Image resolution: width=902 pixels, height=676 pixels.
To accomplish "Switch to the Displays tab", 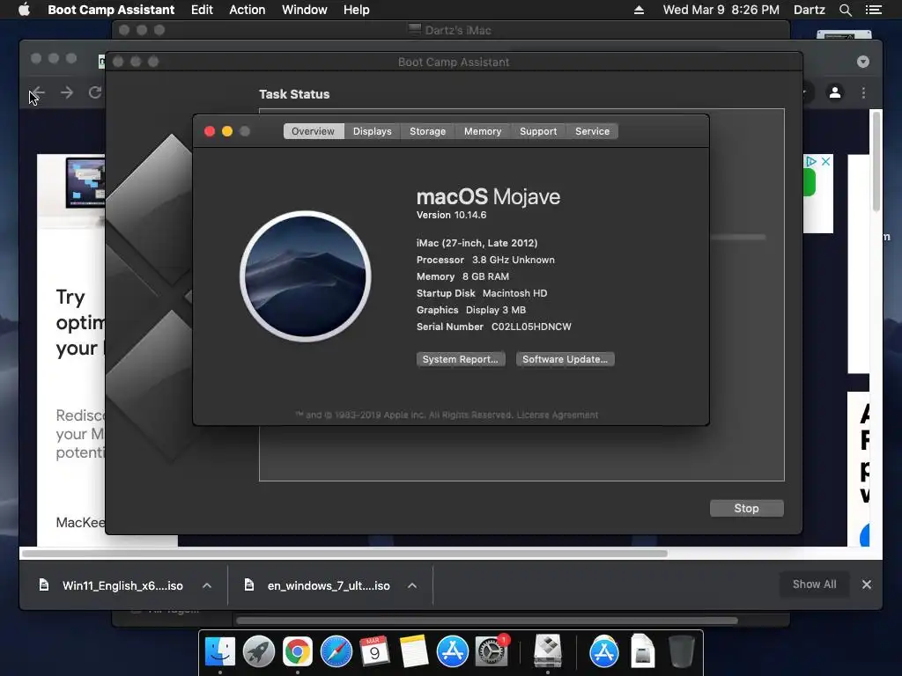I will pos(373,131).
